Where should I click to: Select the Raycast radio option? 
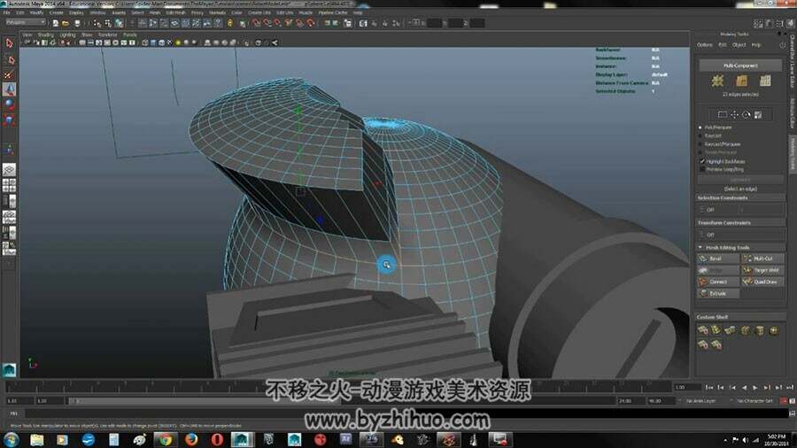click(700, 136)
